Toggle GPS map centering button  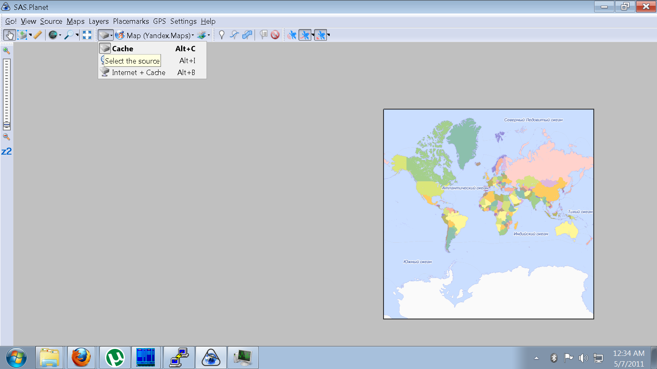pos(321,35)
